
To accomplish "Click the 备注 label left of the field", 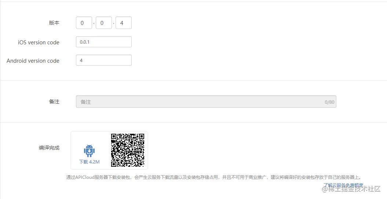I will coord(54,102).
